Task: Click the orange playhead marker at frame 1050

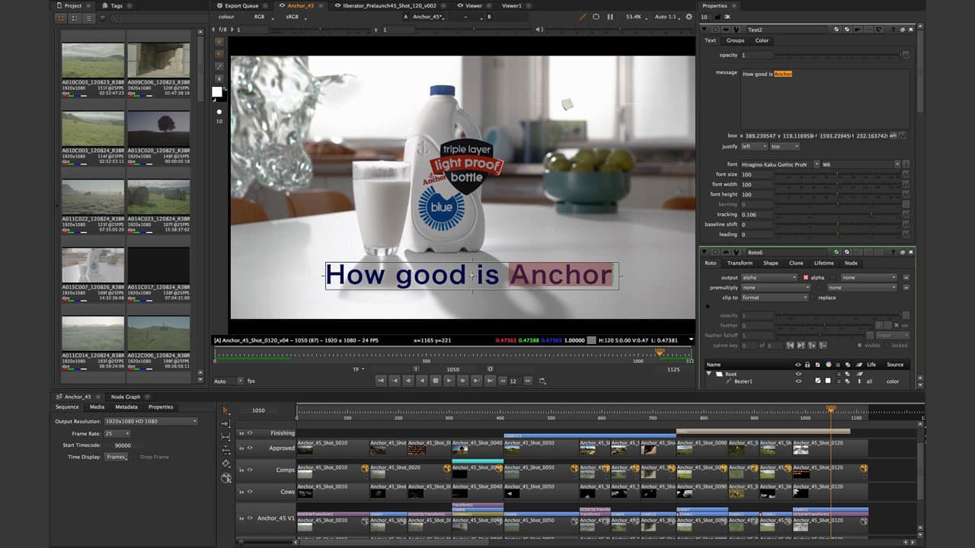Action: pyautogui.click(x=830, y=409)
